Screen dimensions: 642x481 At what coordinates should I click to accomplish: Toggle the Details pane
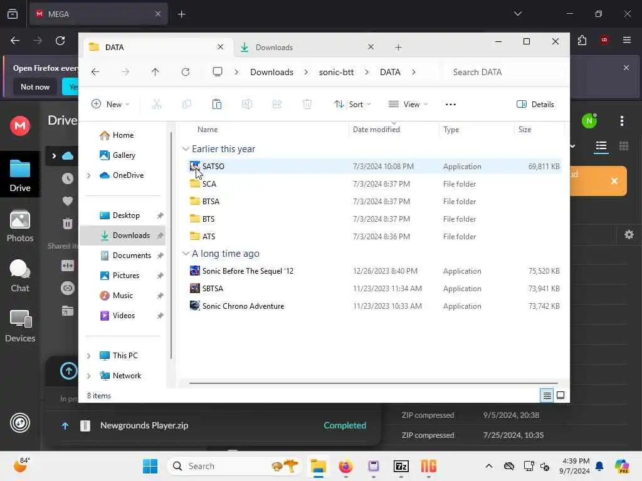click(535, 105)
